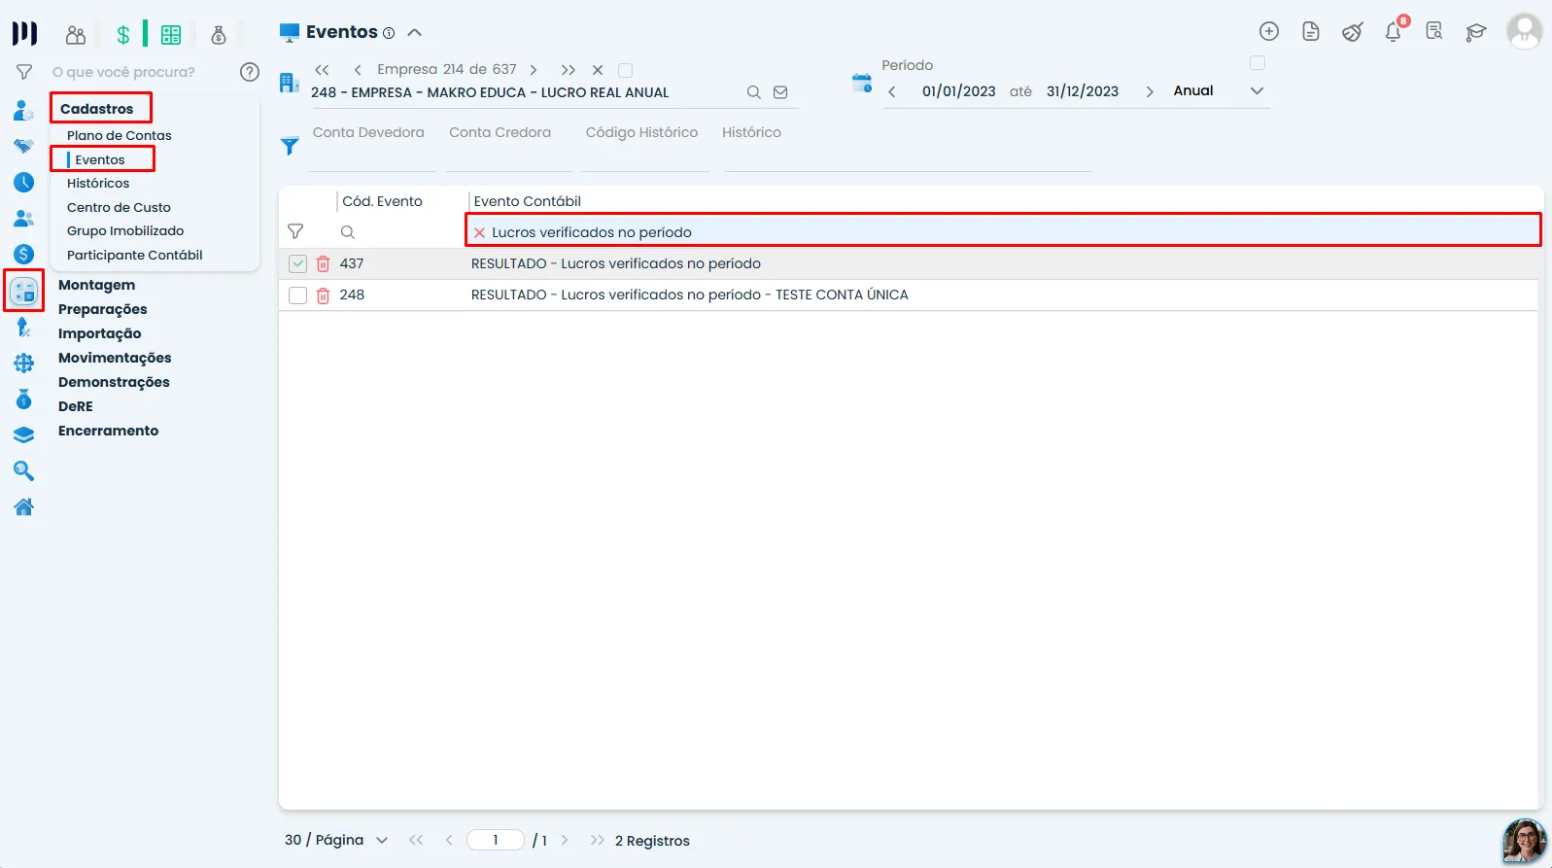Click the blue filter funnel icon
The width and height of the screenshot is (1552, 868).
290,146
